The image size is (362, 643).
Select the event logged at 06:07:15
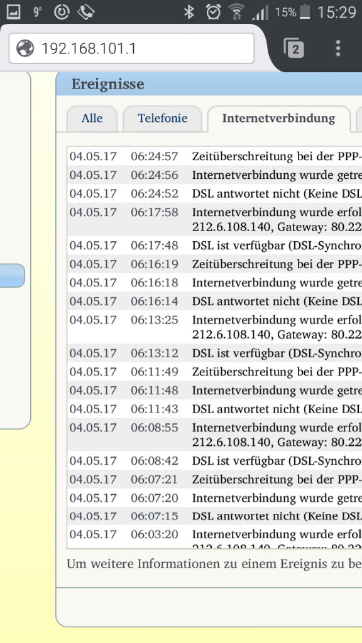(x=215, y=516)
